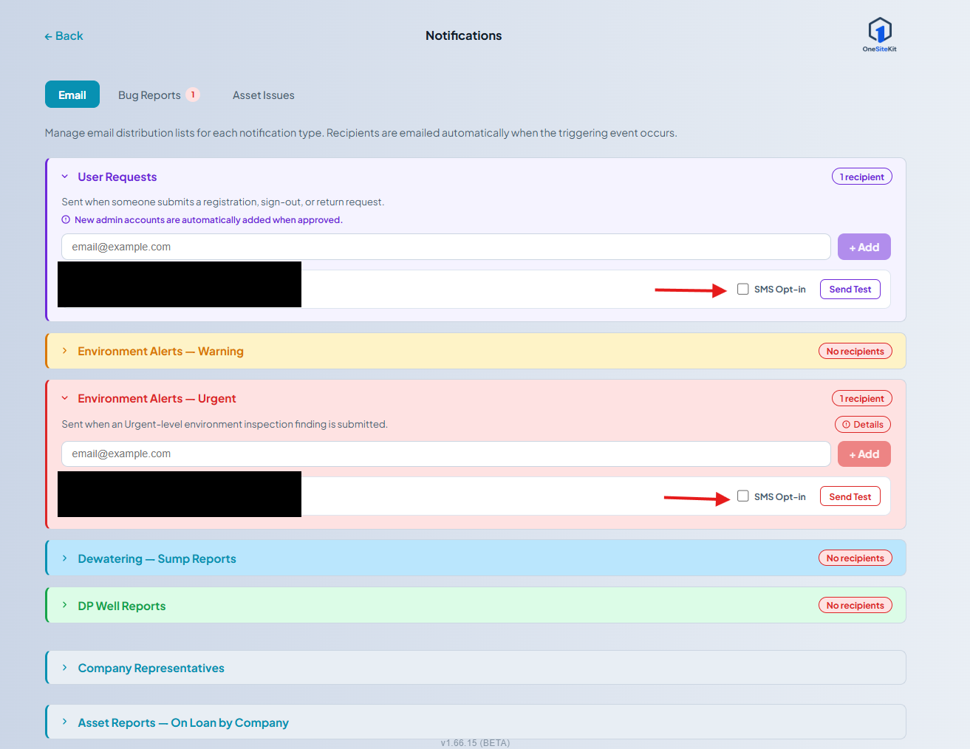The width and height of the screenshot is (970, 749).
Task: Click No recipients badge on Environment Alerts — Warning
Action: 855,352
